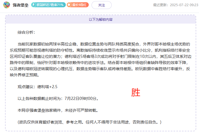Select the disclaimer line starting with 资讯仅供体育爱好者

[x=90, y=122]
